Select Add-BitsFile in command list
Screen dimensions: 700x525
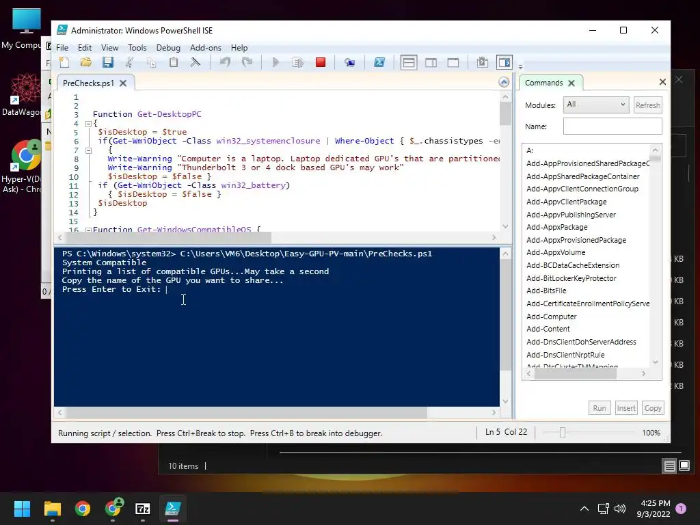[x=546, y=291]
